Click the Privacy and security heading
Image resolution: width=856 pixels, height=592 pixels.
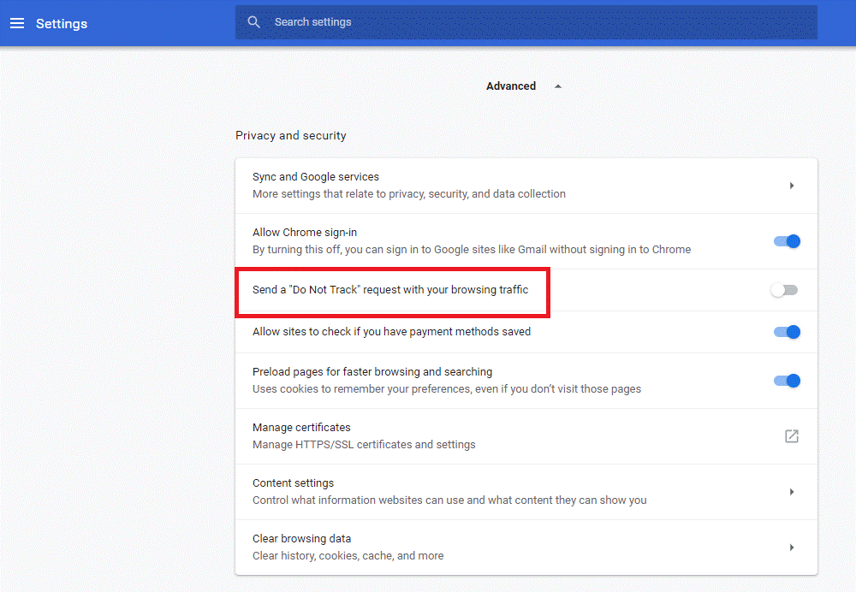point(290,135)
